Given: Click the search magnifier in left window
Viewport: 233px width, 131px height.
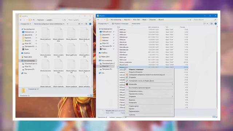Looking at the screenshot, I should click(90, 20).
